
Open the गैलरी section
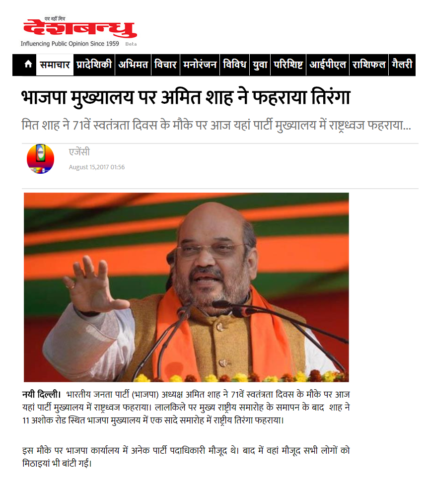pyautogui.click(x=402, y=65)
